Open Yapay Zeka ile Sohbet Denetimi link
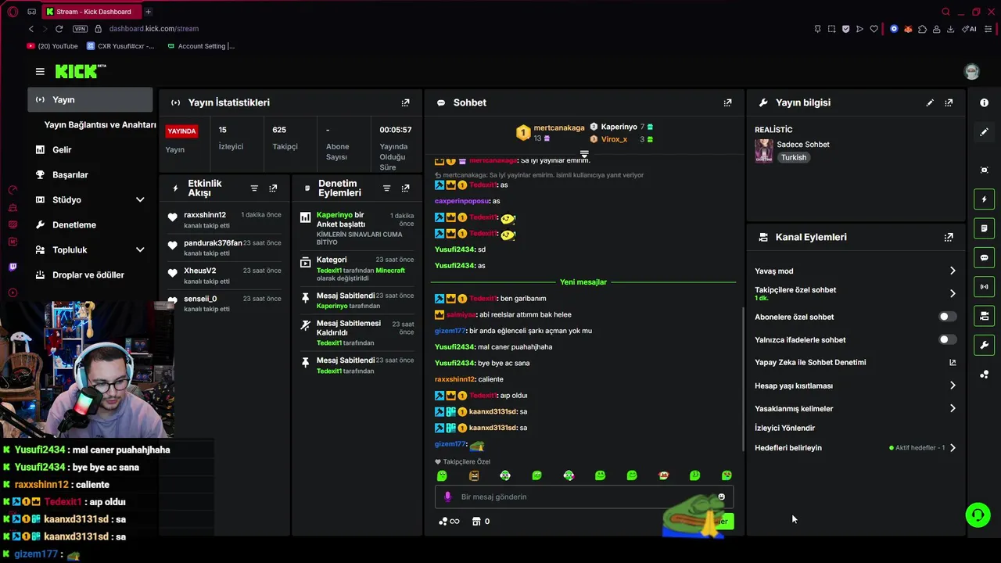The width and height of the screenshot is (1001, 563). tap(856, 362)
